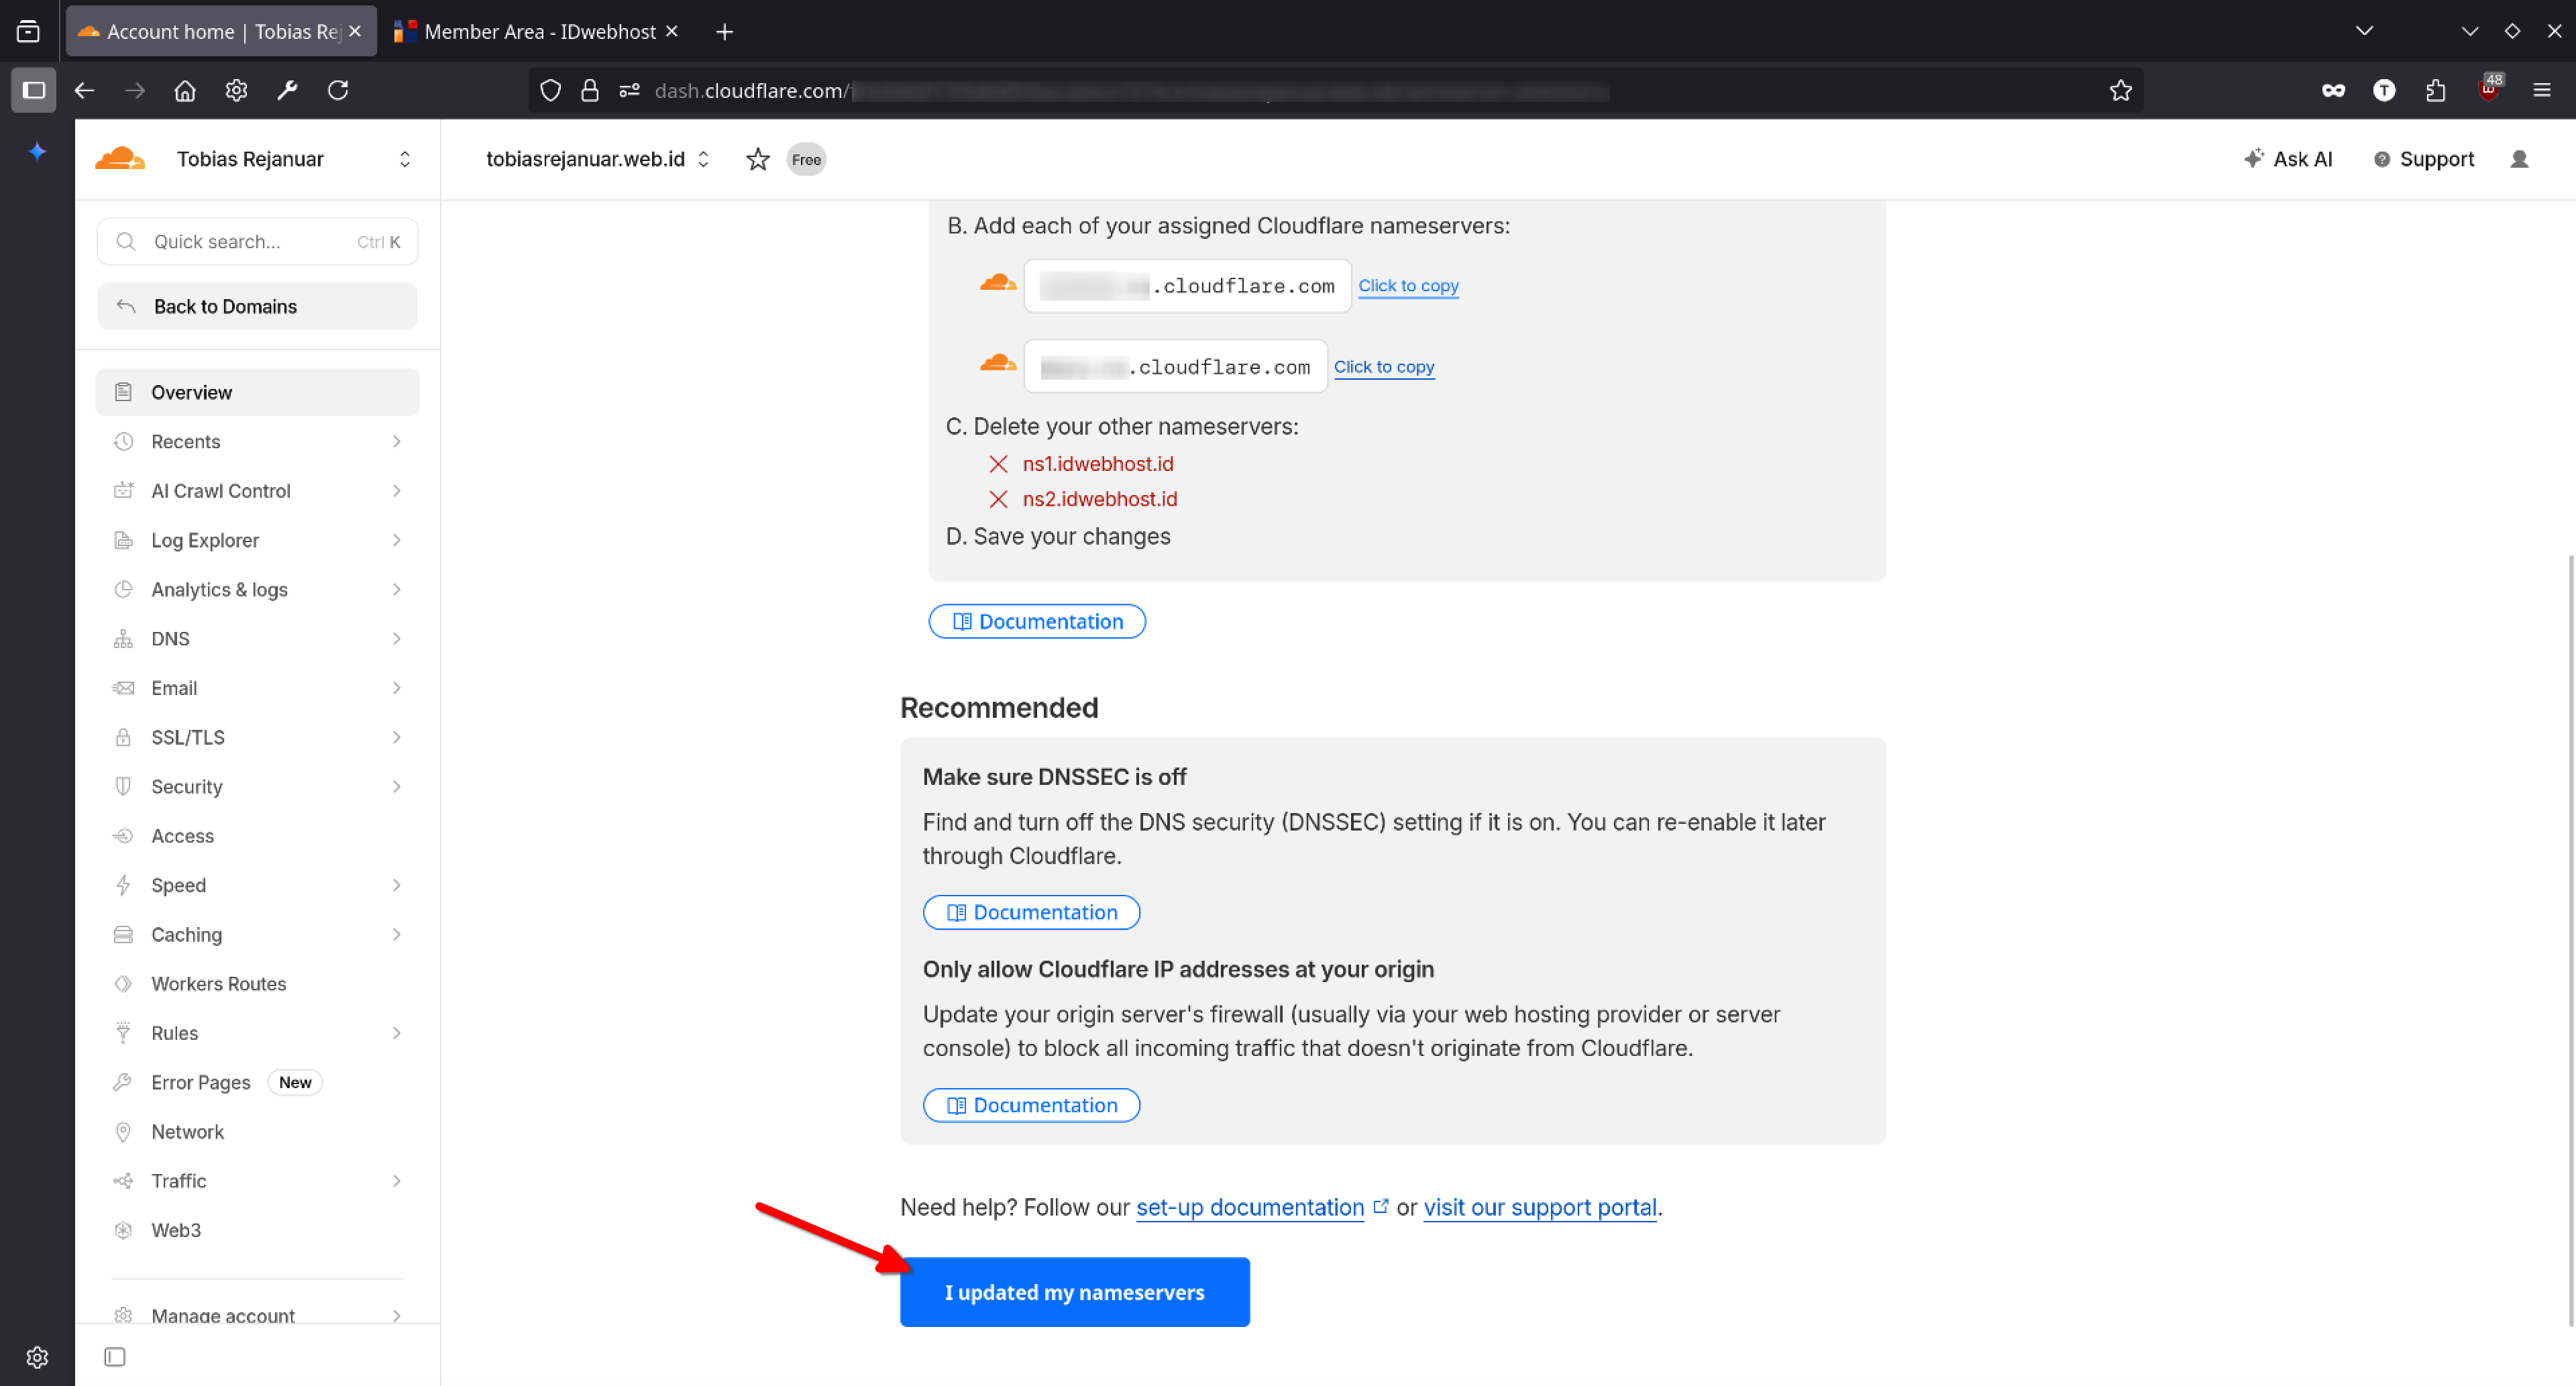The height and width of the screenshot is (1386, 2576).
Task: Bookmark this page with star icon
Action: tap(2120, 91)
